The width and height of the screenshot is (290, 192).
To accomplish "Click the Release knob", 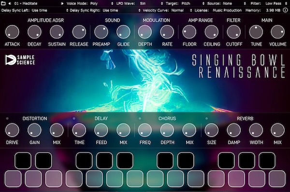I will tap(79, 32).
